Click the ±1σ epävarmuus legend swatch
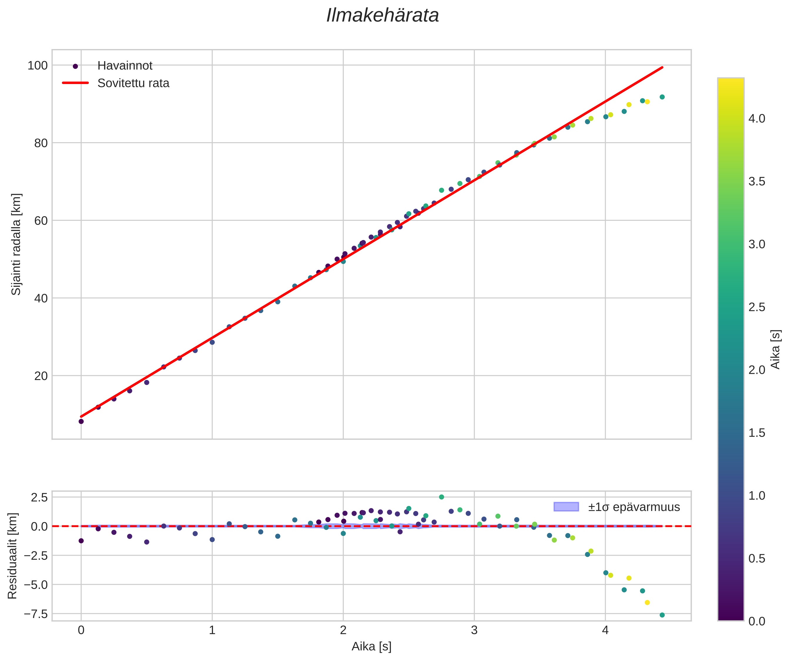 566,507
